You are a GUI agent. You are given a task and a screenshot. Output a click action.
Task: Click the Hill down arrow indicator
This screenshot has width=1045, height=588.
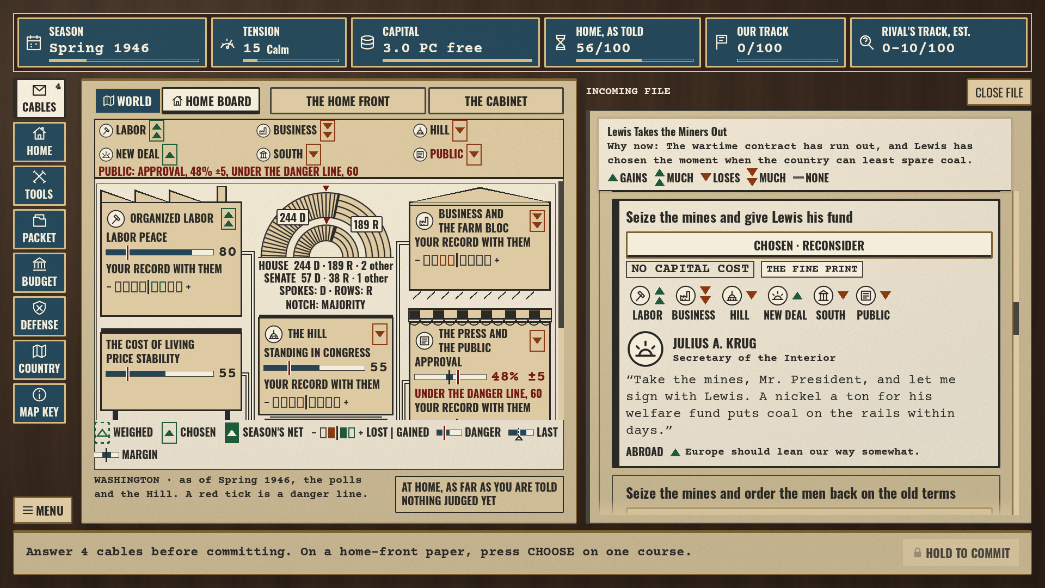[x=460, y=131]
